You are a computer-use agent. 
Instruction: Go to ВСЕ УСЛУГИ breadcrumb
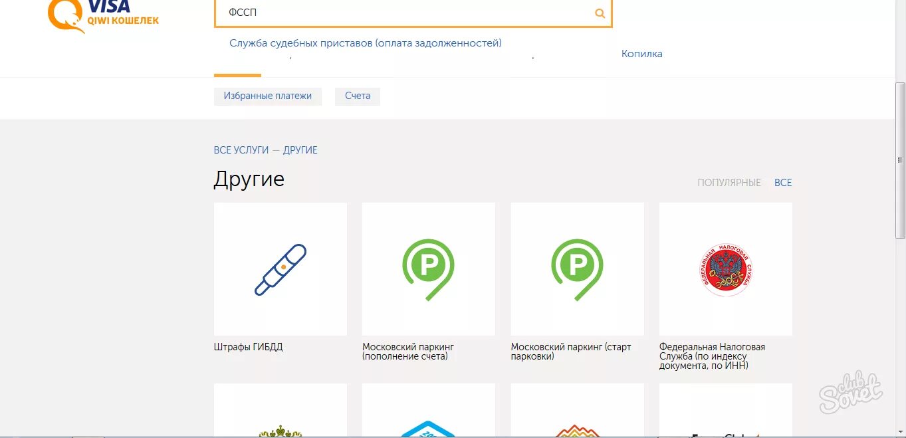(241, 150)
